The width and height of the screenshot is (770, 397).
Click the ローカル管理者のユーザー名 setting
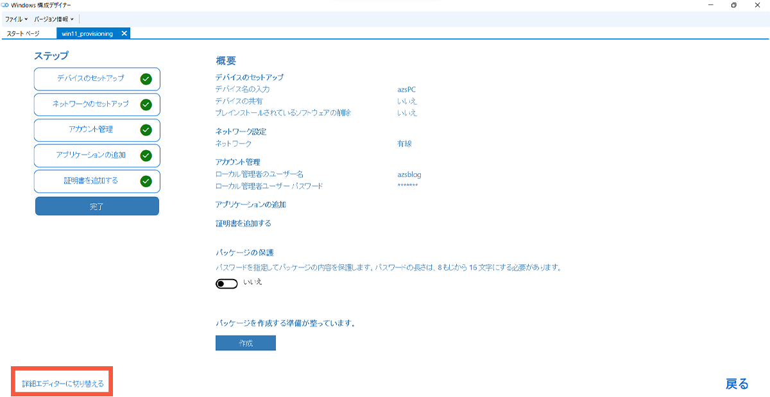click(258, 174)
